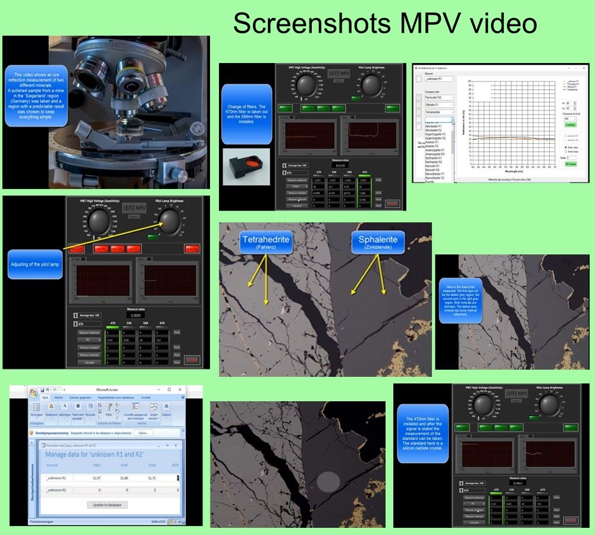The height and width of the screenshot is (535, 595).
Task: Open the Weergave view icon in Access
Action: [36, 407]
